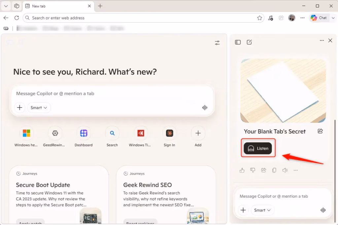338x225 pixels.
Task: Click the Secure Boot motherboard thumbnail
Action: point(90,216)
